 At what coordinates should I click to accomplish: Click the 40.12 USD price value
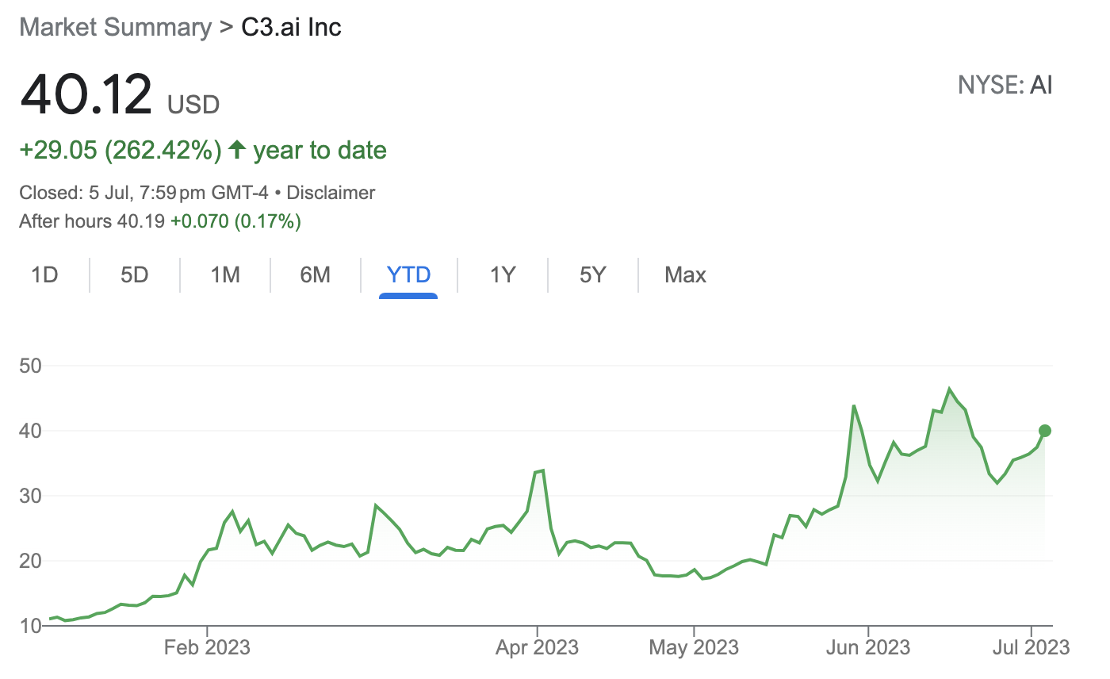click(x=120, y=95)
